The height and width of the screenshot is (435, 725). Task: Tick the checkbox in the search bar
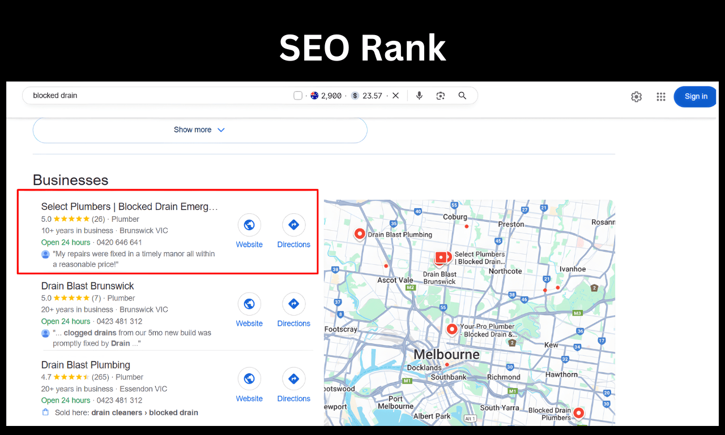pyautogui.click(x=298, y=96)
